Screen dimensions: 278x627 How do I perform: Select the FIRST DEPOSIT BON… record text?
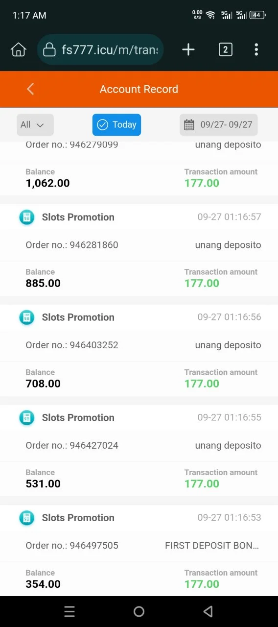click(x=212, y=546)
